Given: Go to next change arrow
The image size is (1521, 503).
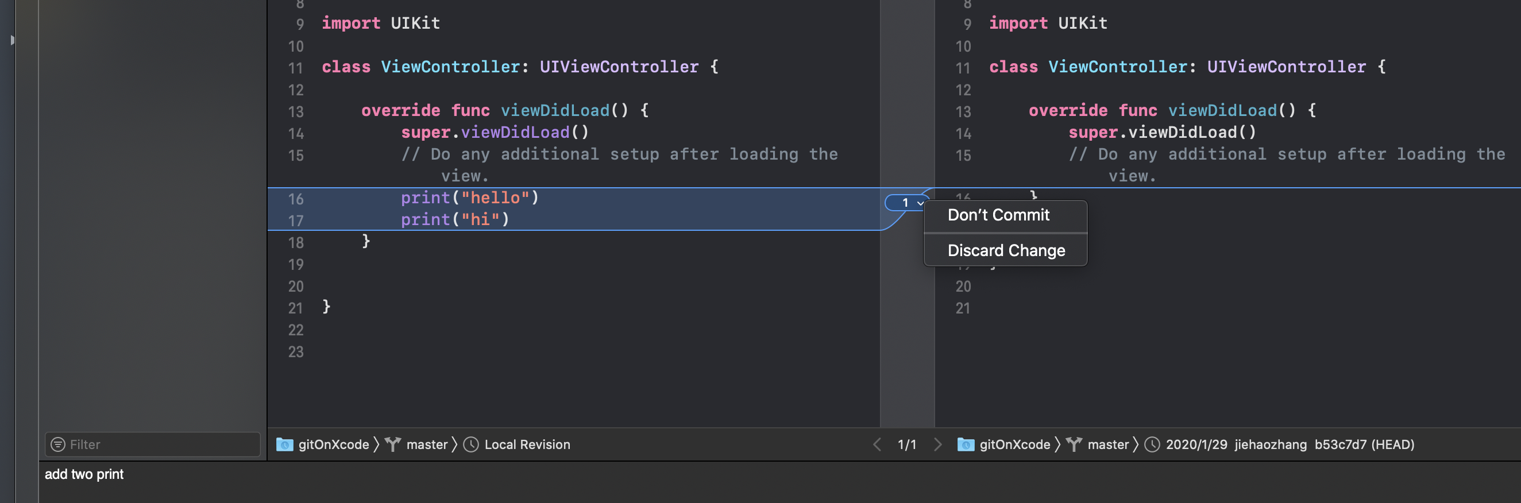Looking at the screenshot, I should 938,444.
